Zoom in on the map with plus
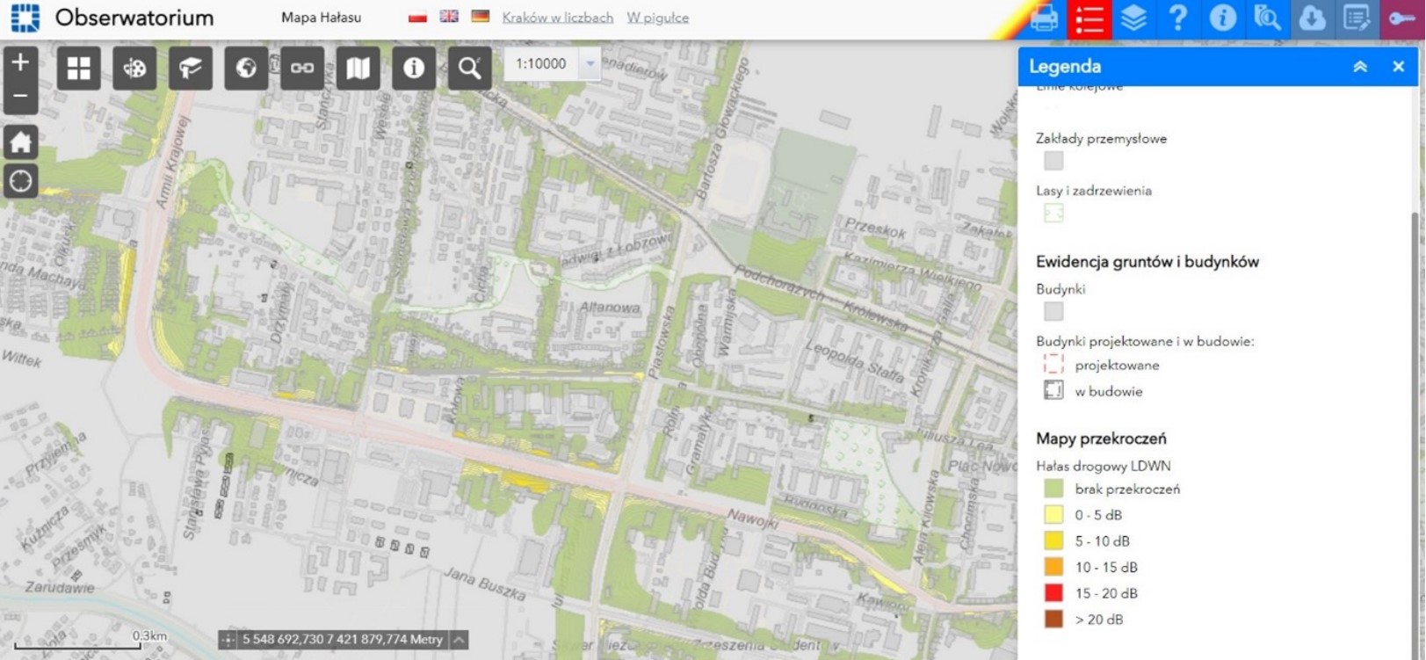Screen dimensions: 1426x660 20,62
